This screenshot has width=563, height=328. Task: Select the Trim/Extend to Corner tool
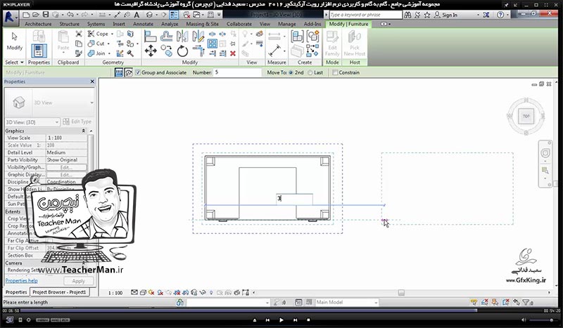[198, 51]
